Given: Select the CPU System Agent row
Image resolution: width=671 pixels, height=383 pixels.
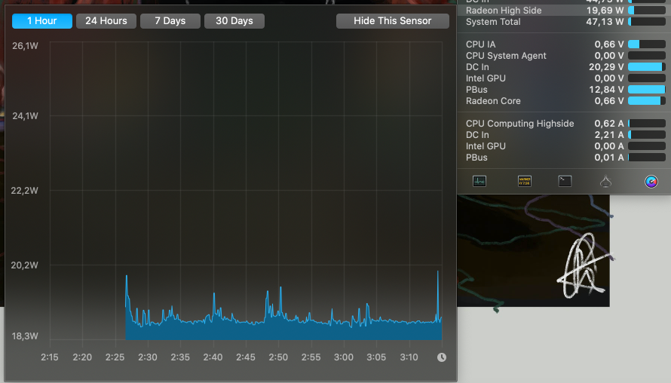Looking at the screenshot, I should coord(564,56).
